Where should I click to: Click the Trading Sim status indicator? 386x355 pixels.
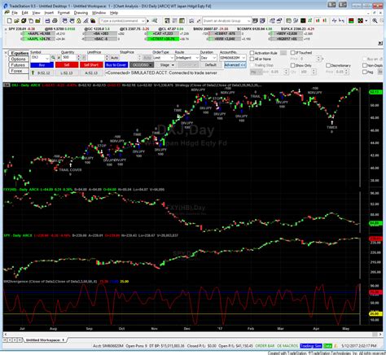click(311, 346)
